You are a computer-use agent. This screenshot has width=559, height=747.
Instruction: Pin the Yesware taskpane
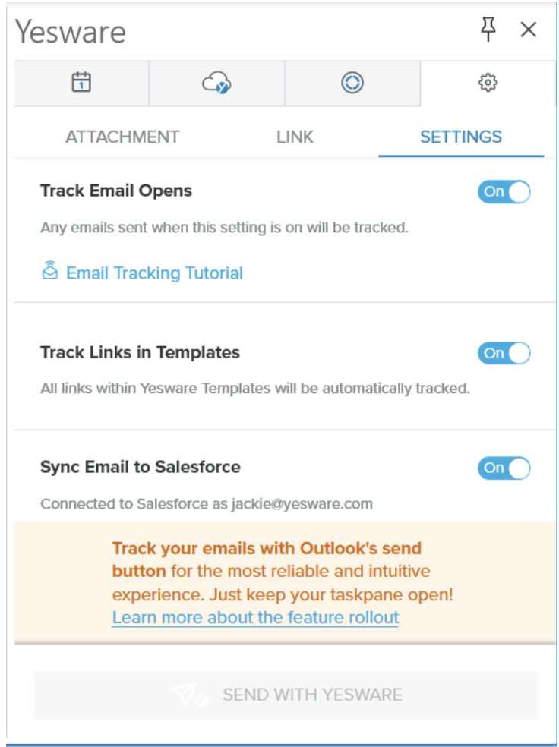488,30
